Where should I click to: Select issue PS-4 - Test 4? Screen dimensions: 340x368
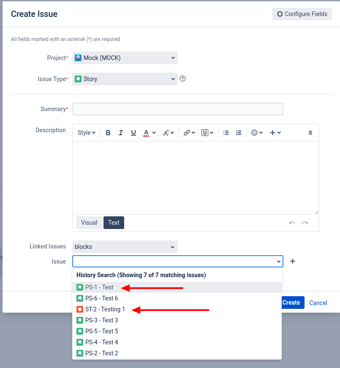coord(177,342)
